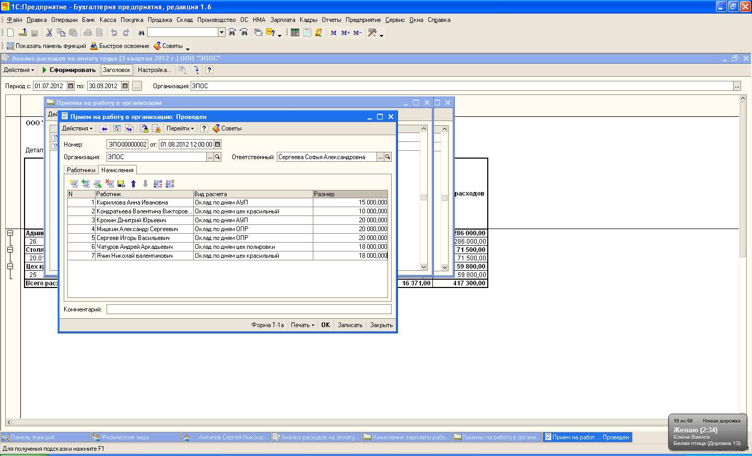Click the M memory button
The image size is (752, 456).
[334, 33]
